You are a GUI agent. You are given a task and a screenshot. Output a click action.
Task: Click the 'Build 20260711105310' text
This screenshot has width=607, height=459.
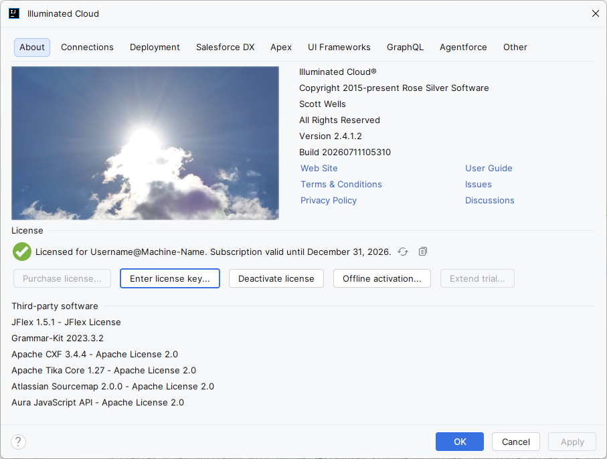coord(345,152)
